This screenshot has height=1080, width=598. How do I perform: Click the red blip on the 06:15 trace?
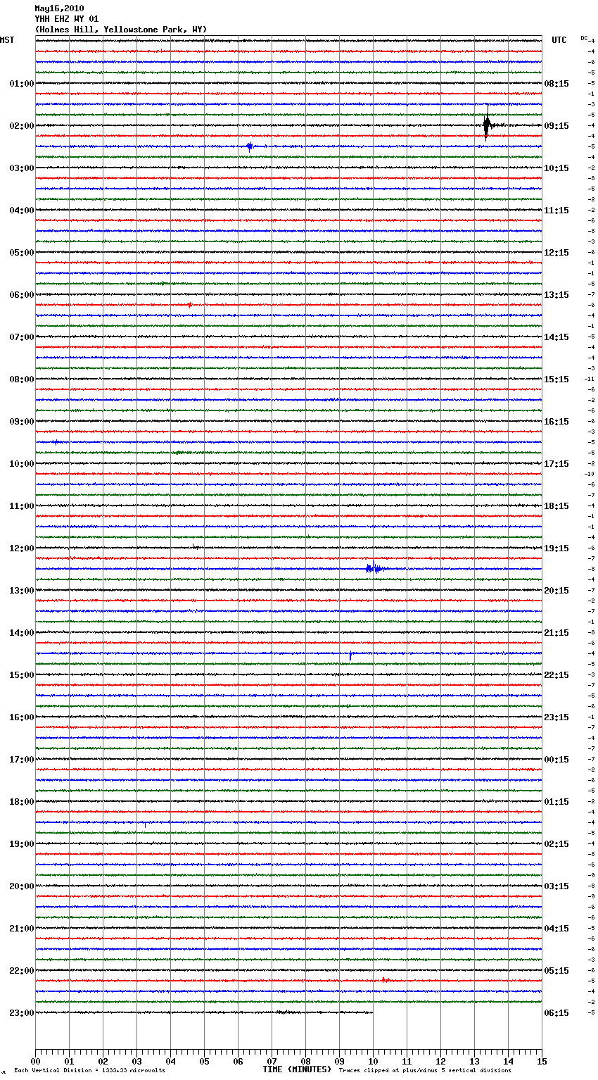(189, 305)
